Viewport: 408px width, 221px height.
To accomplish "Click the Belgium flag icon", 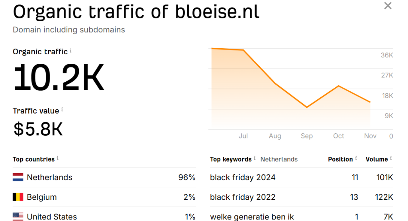I will click(18, 197).
